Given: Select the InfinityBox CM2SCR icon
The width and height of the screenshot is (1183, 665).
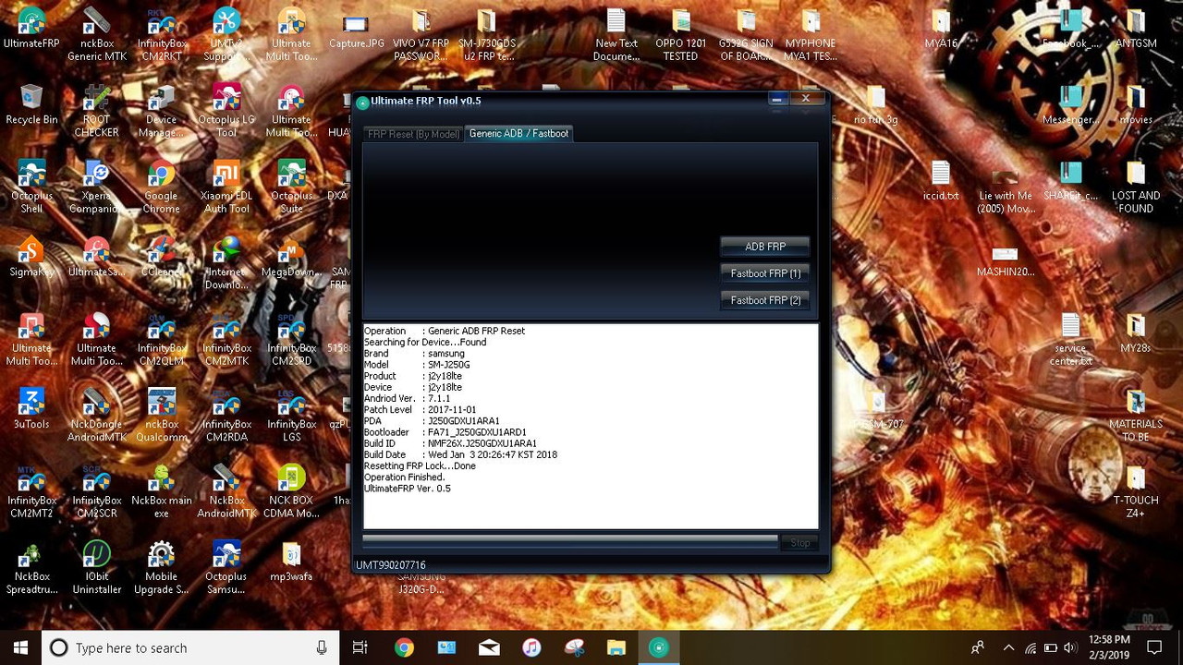Looking at the screenshot, I should click(x=97, y=490).
